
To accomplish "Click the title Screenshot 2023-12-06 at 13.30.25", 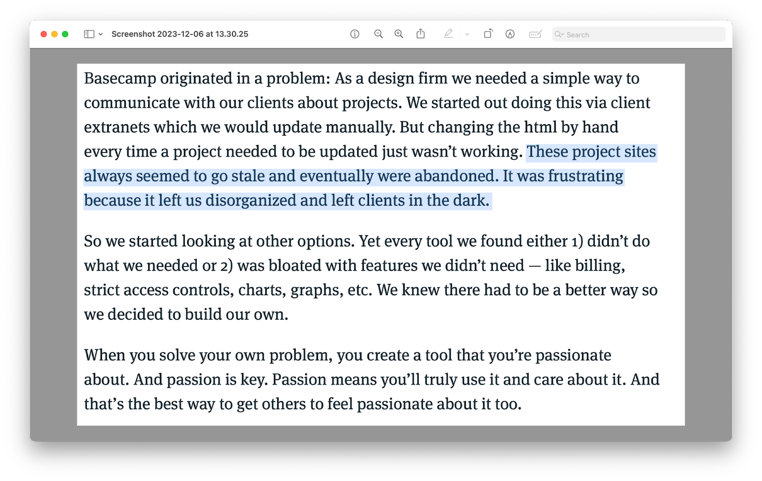I will click(179, 34).
